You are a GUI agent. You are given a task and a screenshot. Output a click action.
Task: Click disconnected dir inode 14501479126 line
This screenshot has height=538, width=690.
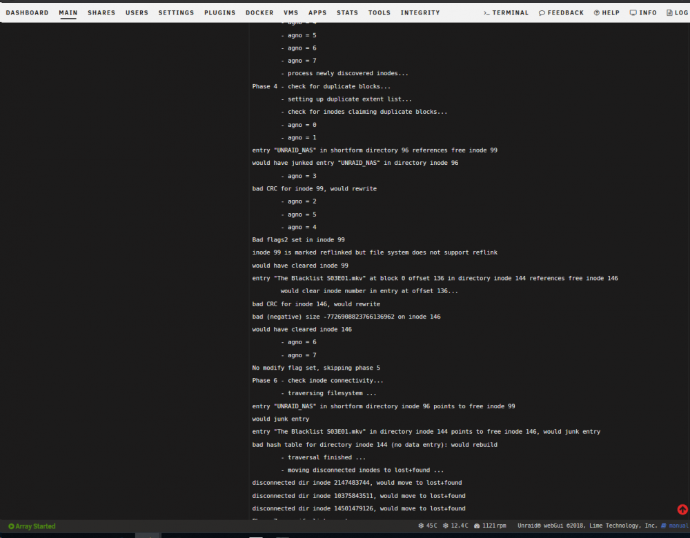coord(359,508)
